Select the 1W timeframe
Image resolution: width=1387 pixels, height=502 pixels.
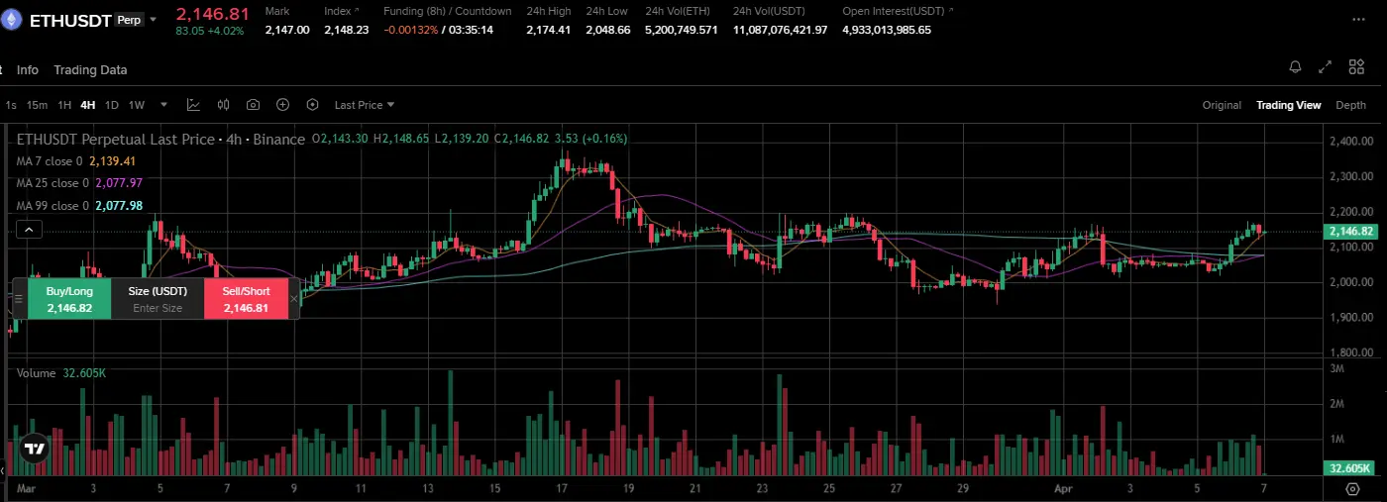tap(137, 105)
